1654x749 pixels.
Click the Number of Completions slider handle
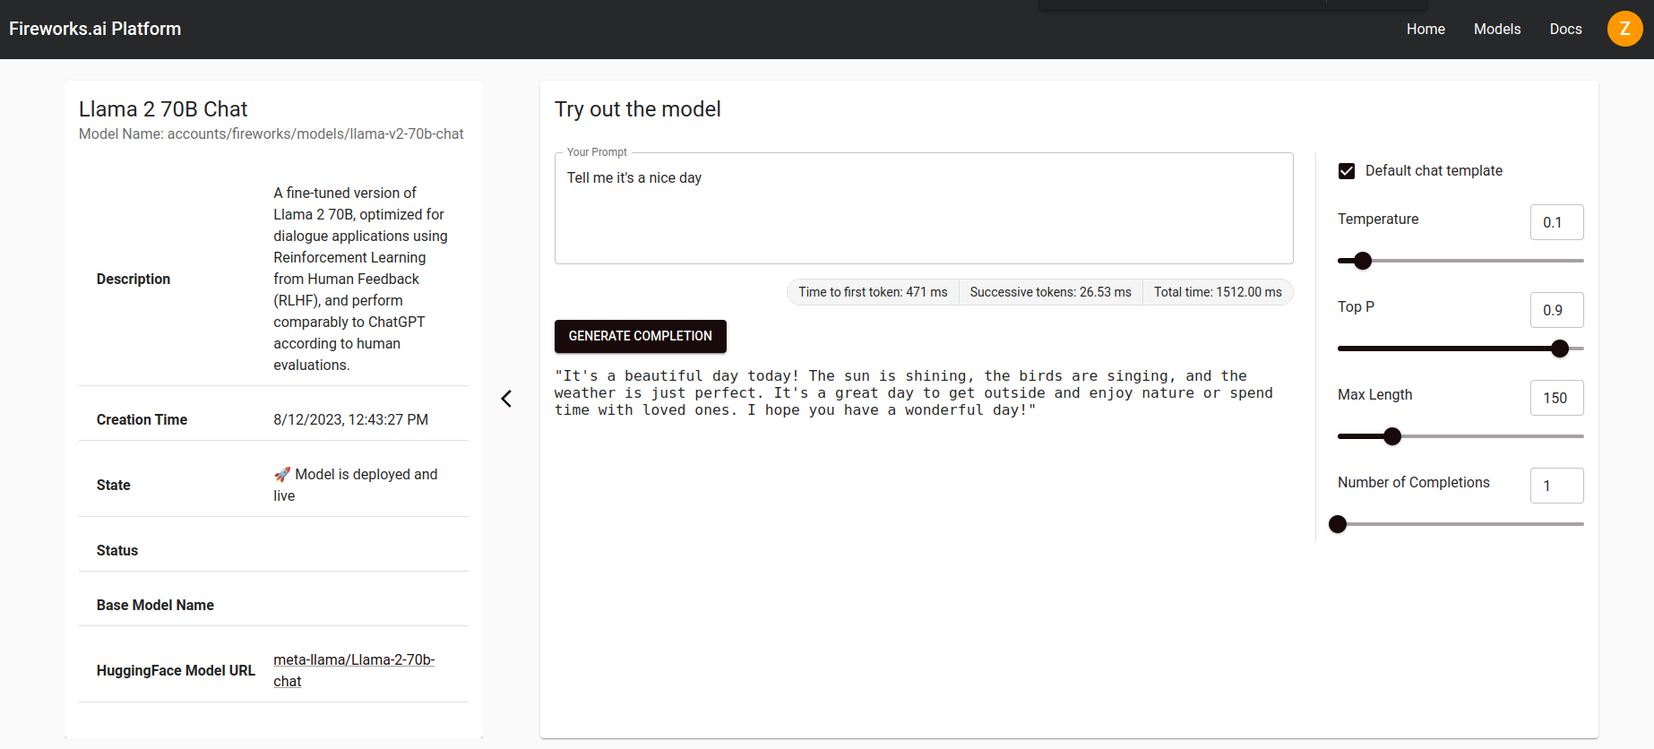click(1338, 524)
